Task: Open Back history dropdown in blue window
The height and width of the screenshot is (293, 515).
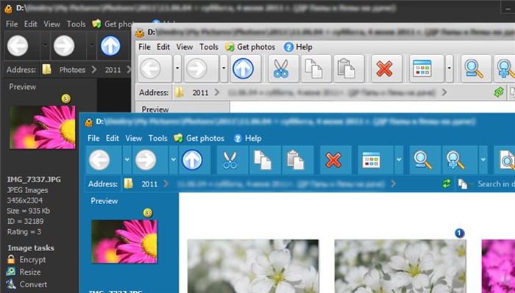Action: click(x=127, y=160)
